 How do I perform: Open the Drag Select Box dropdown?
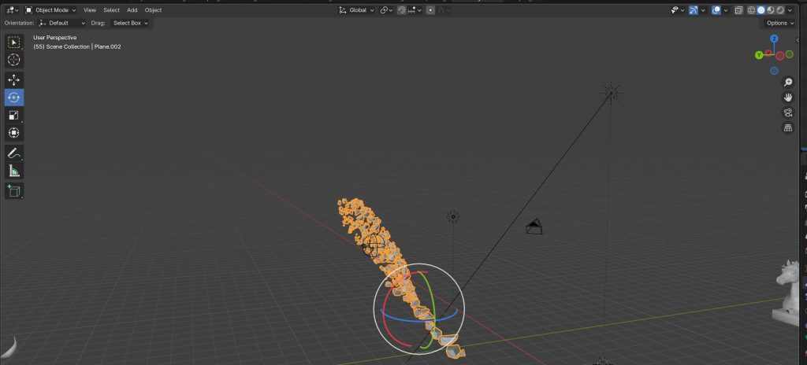pyautogui.click(x=130, y=23)
